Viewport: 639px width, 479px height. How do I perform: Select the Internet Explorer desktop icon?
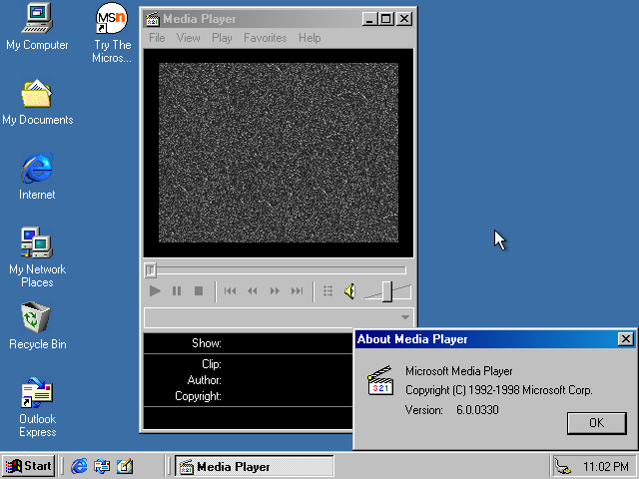[37, 176]
